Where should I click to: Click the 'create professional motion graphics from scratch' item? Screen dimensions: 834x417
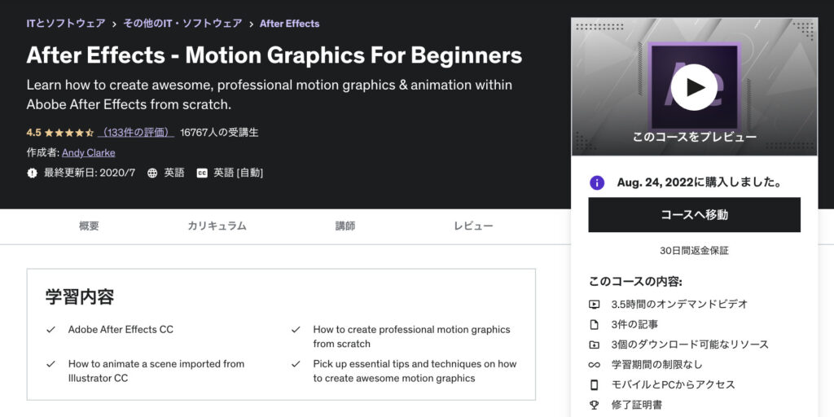[x=411, y=336]
